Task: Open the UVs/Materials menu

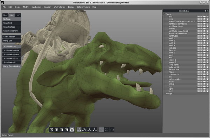Action: 59,7
